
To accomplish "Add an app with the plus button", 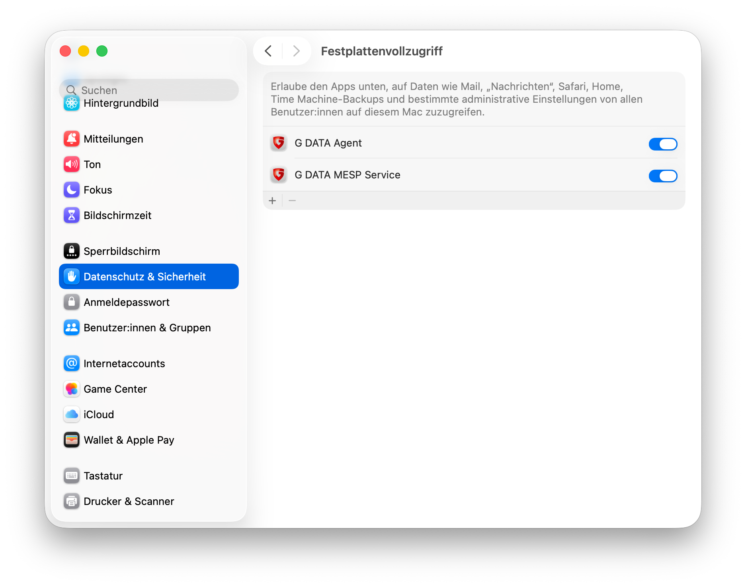I will pyautogui.click(x=272, y=201).
